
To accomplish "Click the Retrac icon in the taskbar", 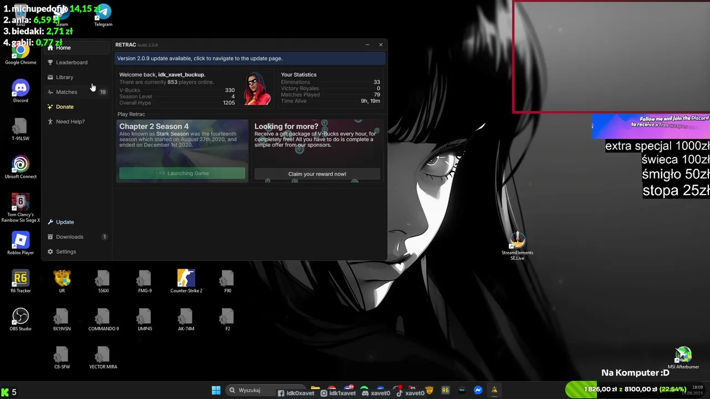I will (x=494, y=391).
